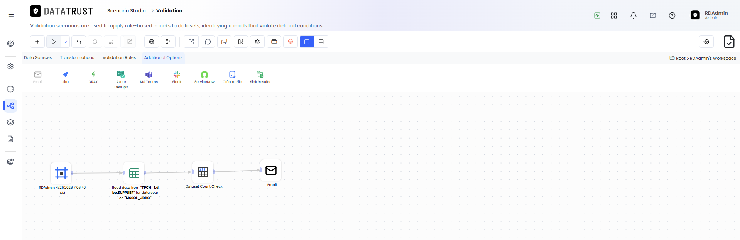Open the scenario flow icon in sidebar
This screenshot has width=740, height=240.
point(10,106)
